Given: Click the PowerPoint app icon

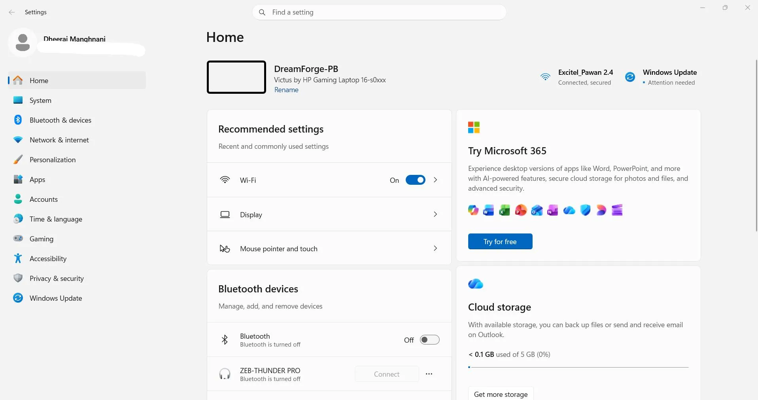Looking at the screenshot, I should tap(521, 210).
